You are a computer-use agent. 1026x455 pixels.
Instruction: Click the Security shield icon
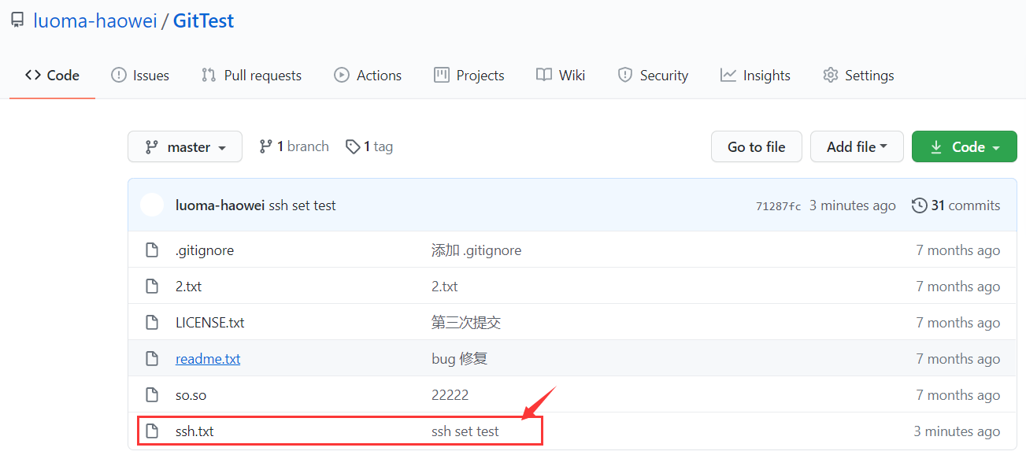coord(625,76)
